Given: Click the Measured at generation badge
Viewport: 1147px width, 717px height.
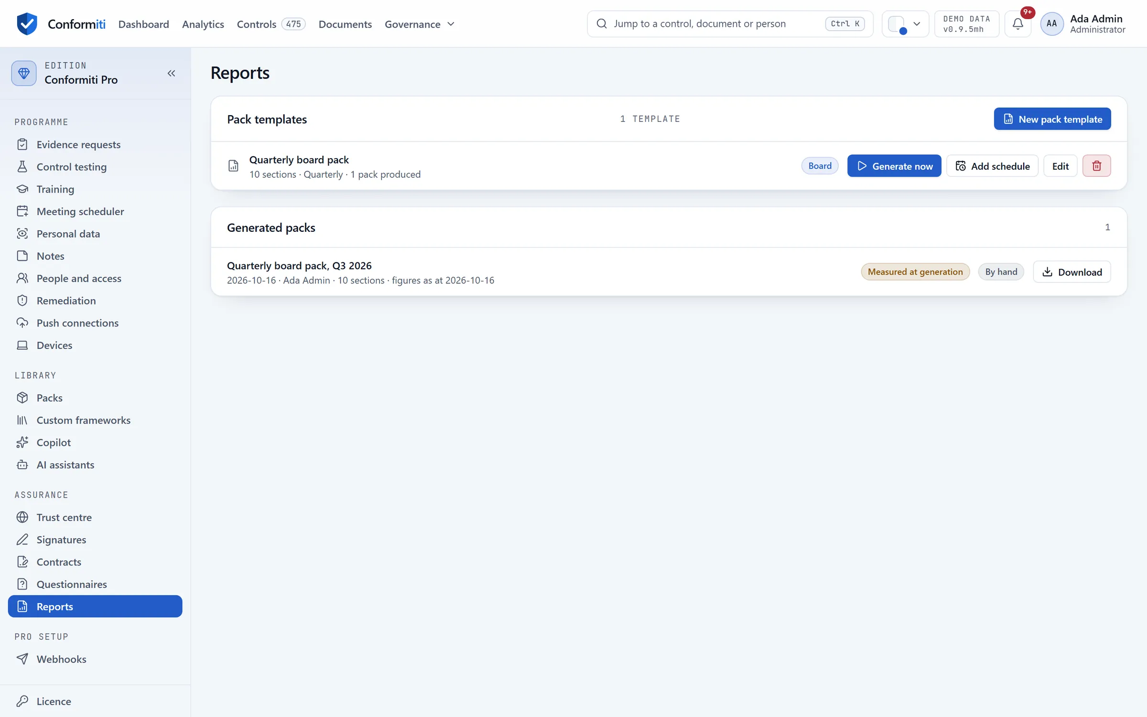Looking at the screenshot, I should [x=915, y=272].
